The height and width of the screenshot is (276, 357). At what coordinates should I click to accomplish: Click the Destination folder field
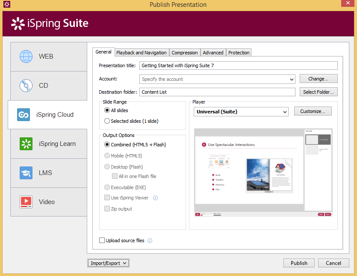pos(217,92)
